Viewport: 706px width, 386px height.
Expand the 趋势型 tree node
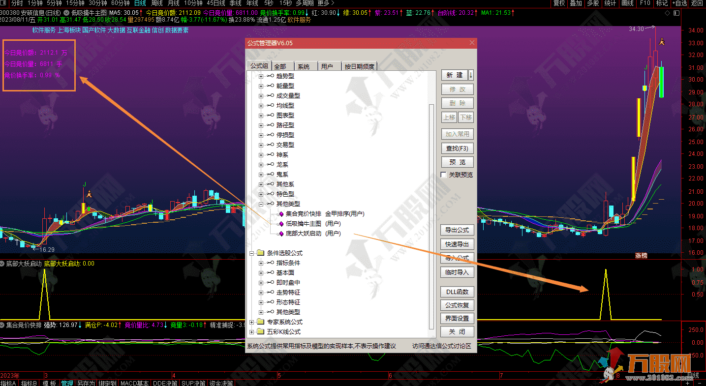(261, 76)
